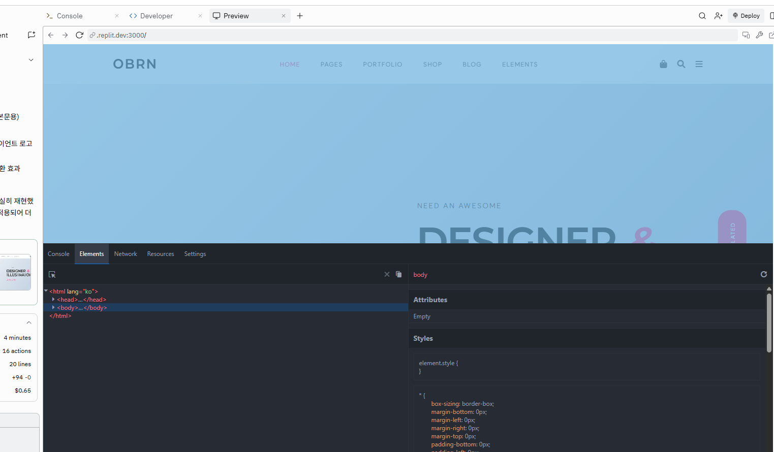
Task: Open Replit search in the top bar
Action: (x=702, y=16)
